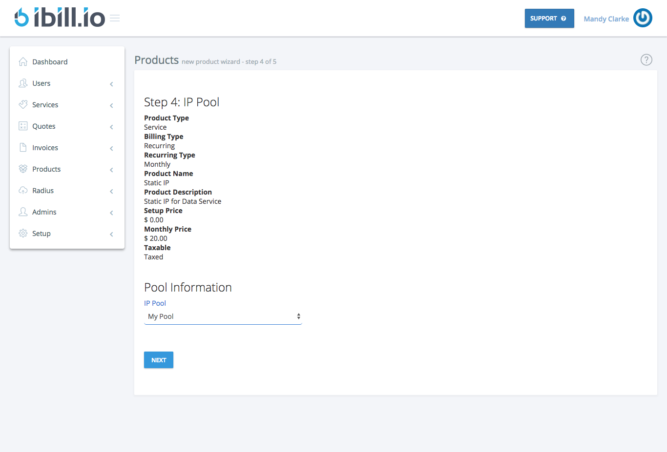Open the IP Pool selection dropdown

(x=223, y=316)
